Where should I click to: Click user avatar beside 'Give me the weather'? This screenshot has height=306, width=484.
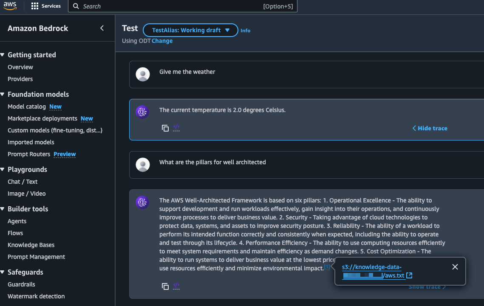click(x=143, y=74)
